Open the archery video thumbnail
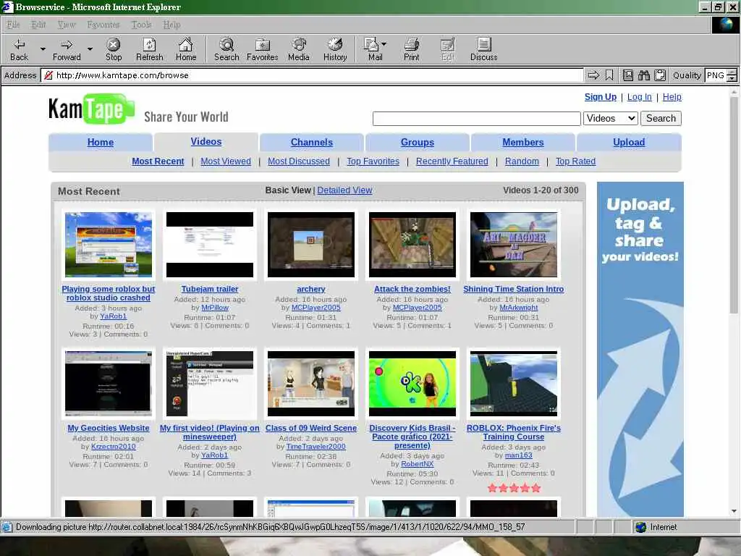This screenshot has width=741, height=556. pos(311,245)
